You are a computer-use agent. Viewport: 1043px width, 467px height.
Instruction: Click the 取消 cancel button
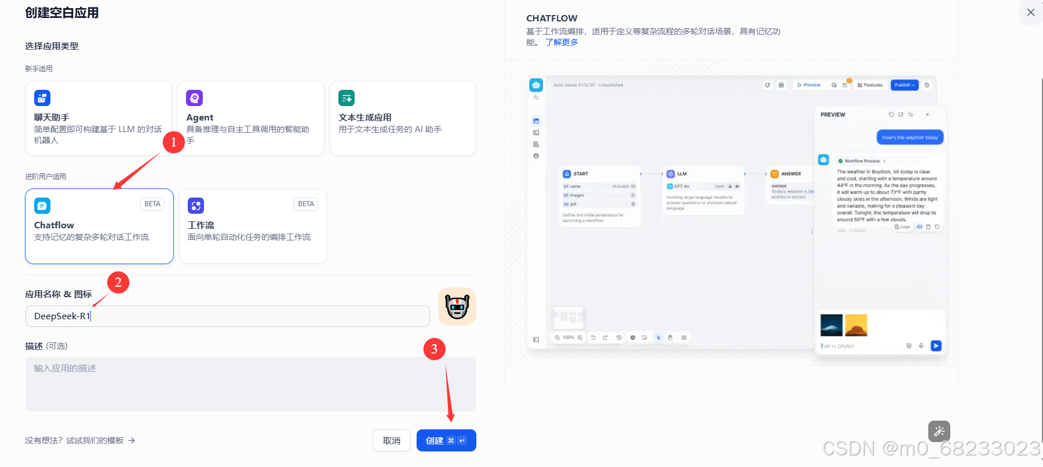[392, 440]
